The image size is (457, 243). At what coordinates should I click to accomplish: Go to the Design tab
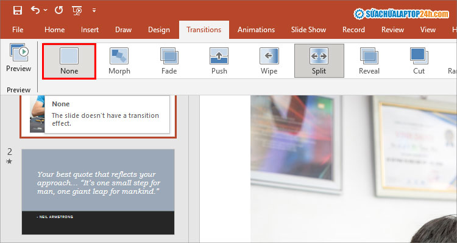tap(159, 30)
